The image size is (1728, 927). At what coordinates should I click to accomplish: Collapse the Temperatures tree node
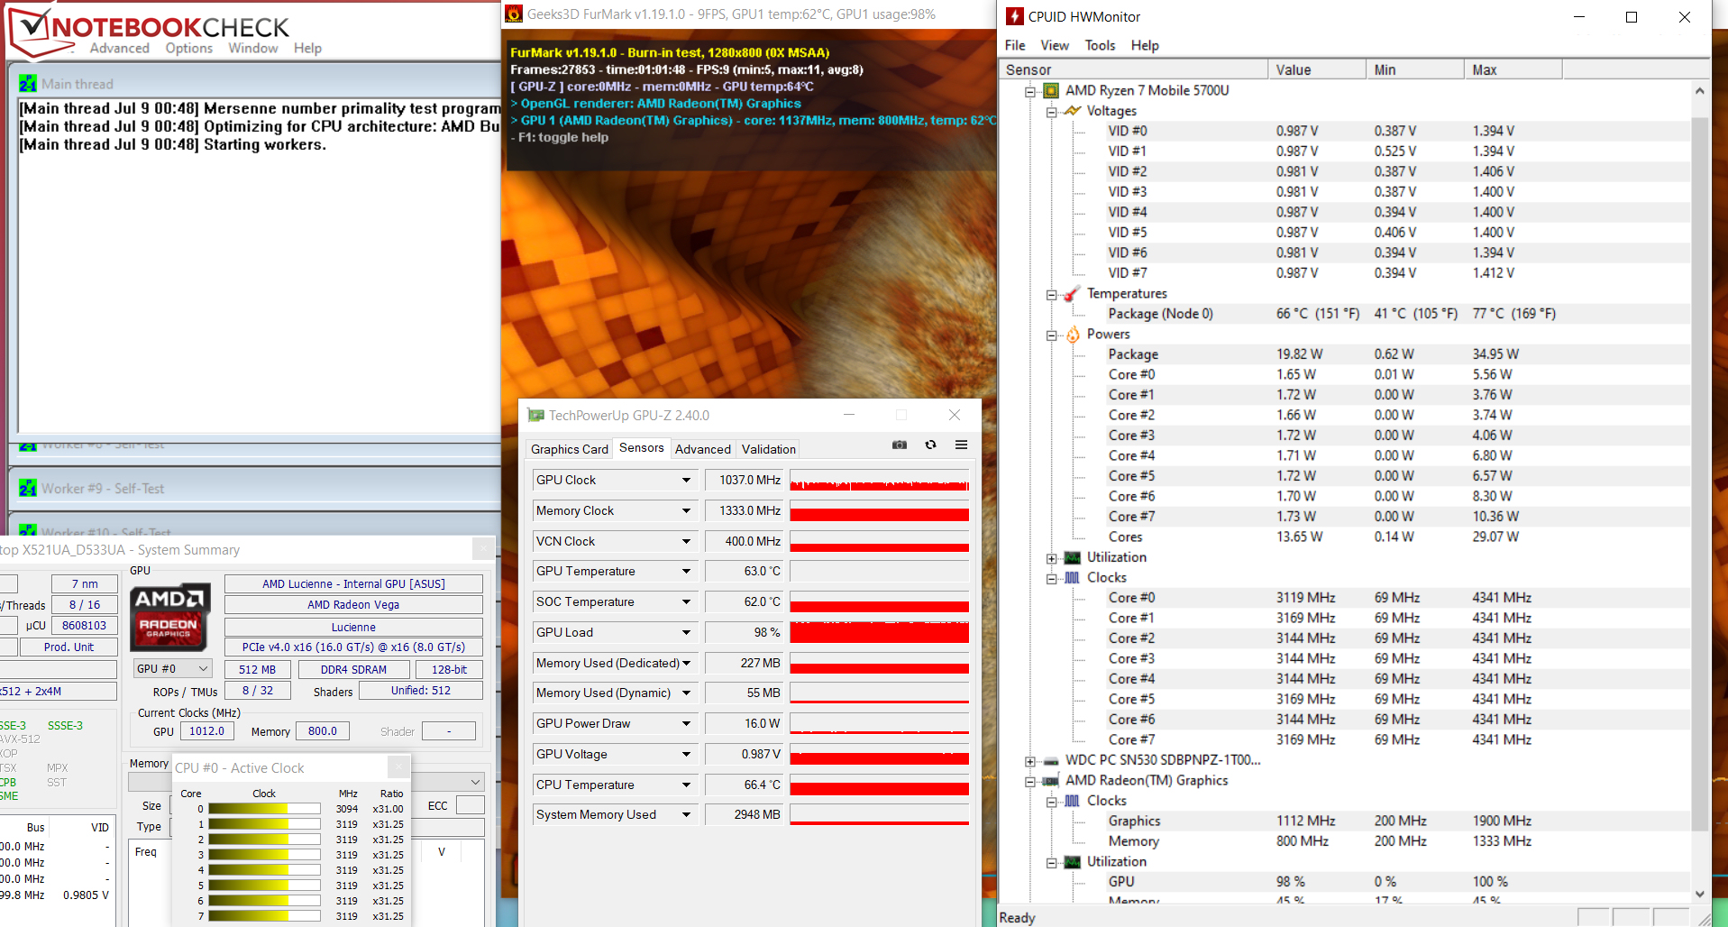[x=1052, y=295]
